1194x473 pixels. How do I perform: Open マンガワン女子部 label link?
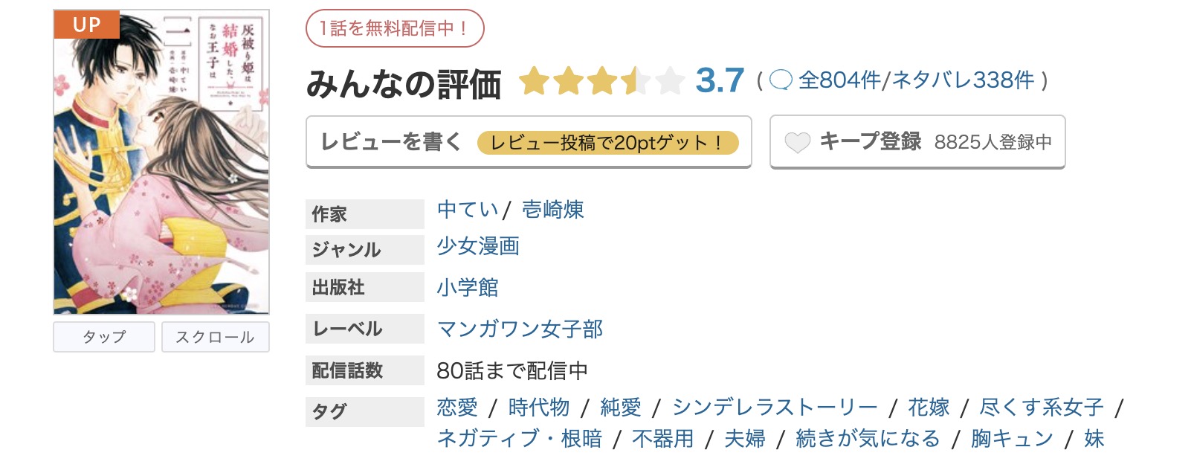[520, 329]
